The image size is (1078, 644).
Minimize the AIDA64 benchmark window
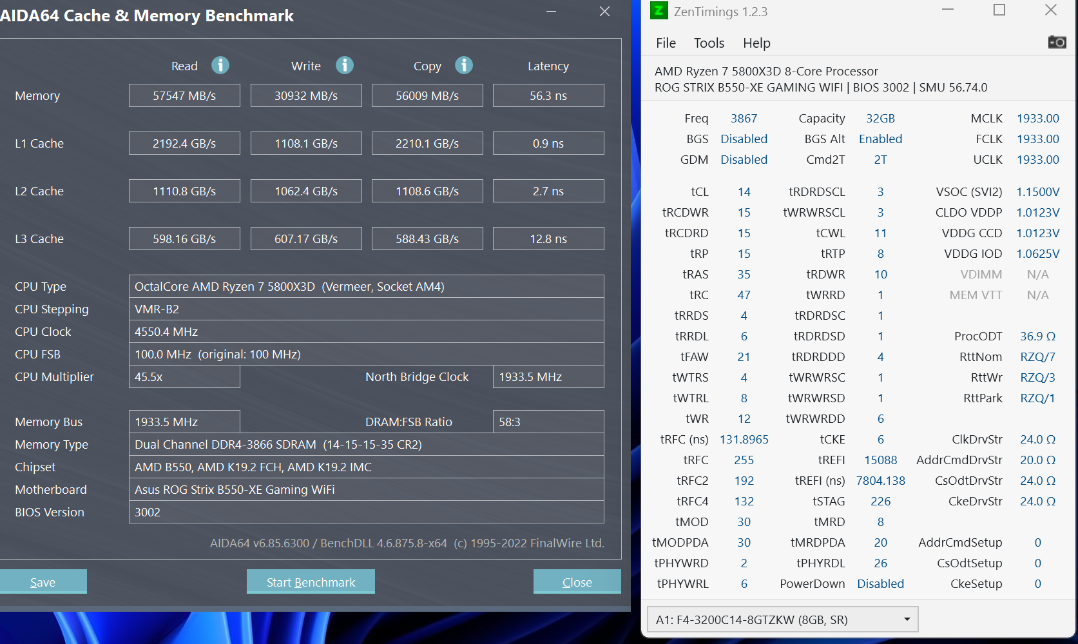point(551,12)
